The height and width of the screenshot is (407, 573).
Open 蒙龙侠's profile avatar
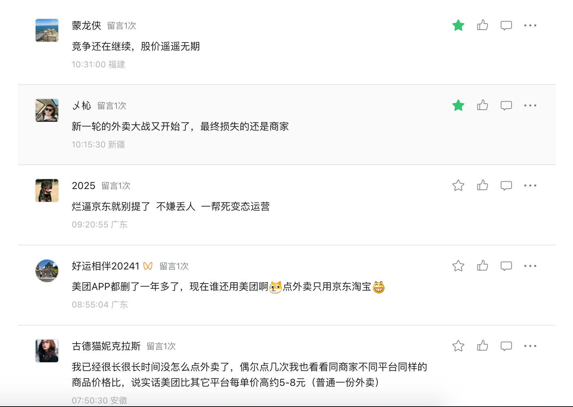[x=47, y=30]
